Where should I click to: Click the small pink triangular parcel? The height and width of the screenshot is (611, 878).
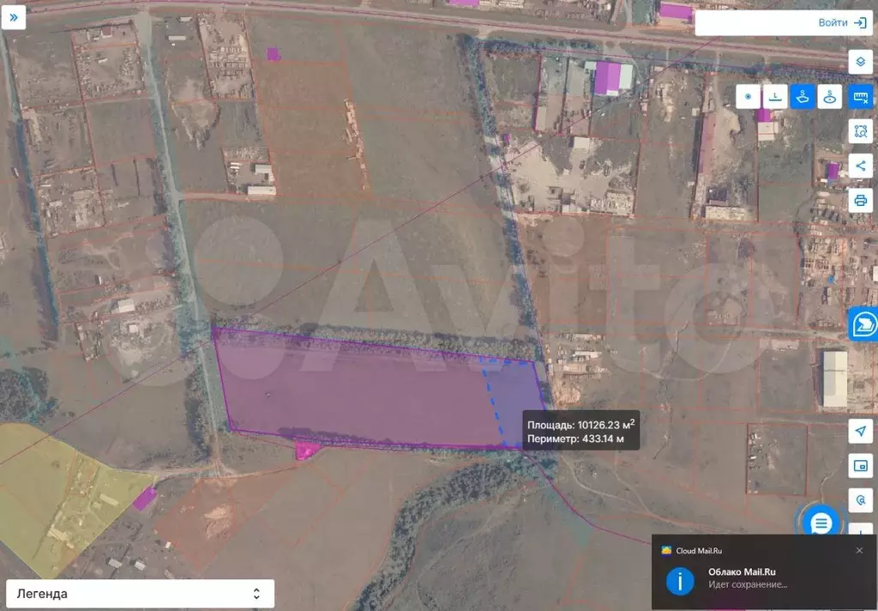(x=306, y=450)
